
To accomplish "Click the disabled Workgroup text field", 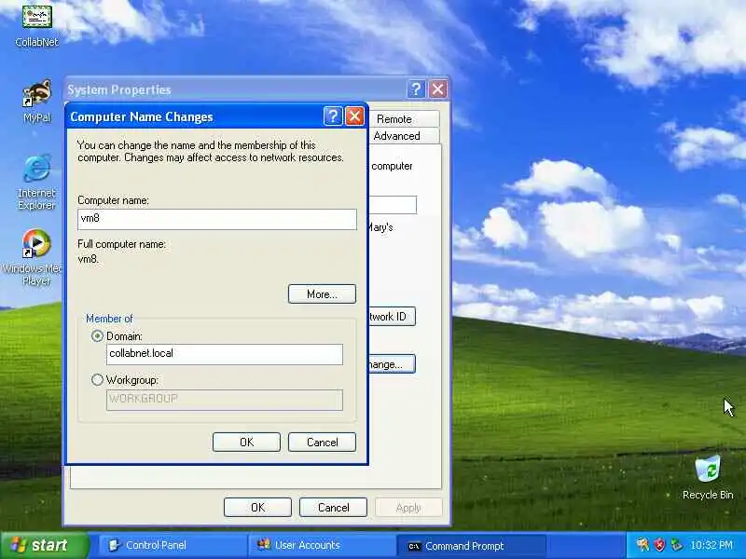I will (225, 400).
